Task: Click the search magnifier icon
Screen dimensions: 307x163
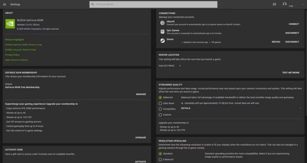Action: tap(92, 4)
